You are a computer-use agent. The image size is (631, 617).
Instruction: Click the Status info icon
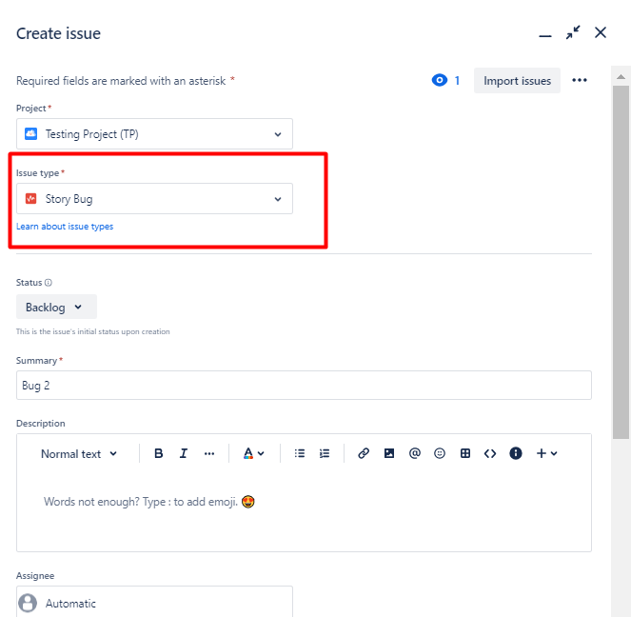click(x=49, y=283)
